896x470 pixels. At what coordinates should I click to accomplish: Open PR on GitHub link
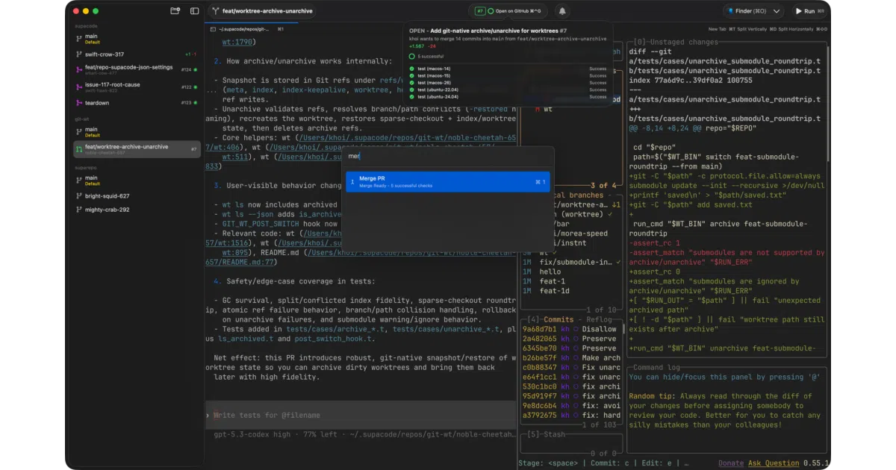coord(518,11)
